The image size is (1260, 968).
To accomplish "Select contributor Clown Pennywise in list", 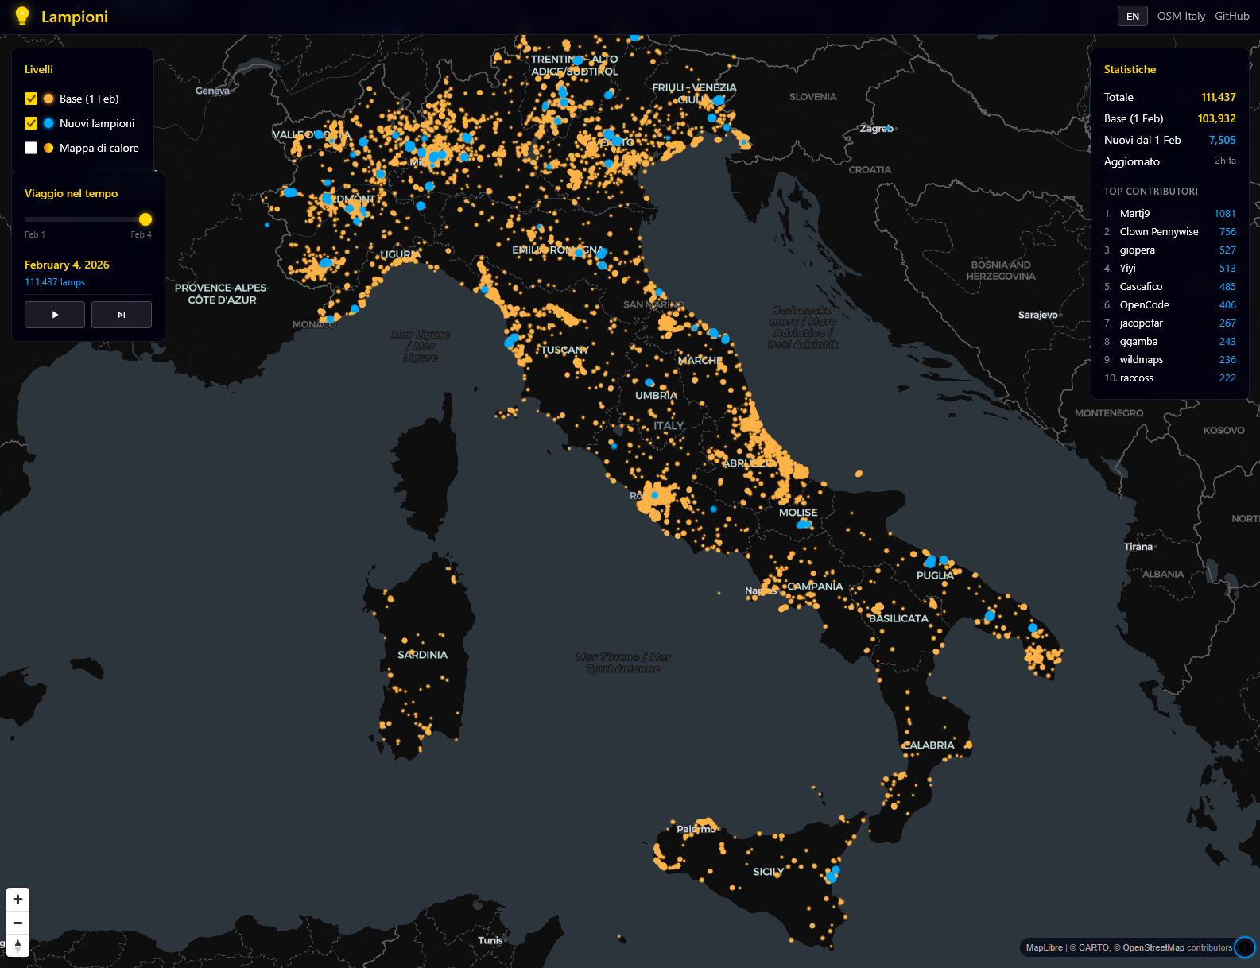I will (x=1158, y=232).
